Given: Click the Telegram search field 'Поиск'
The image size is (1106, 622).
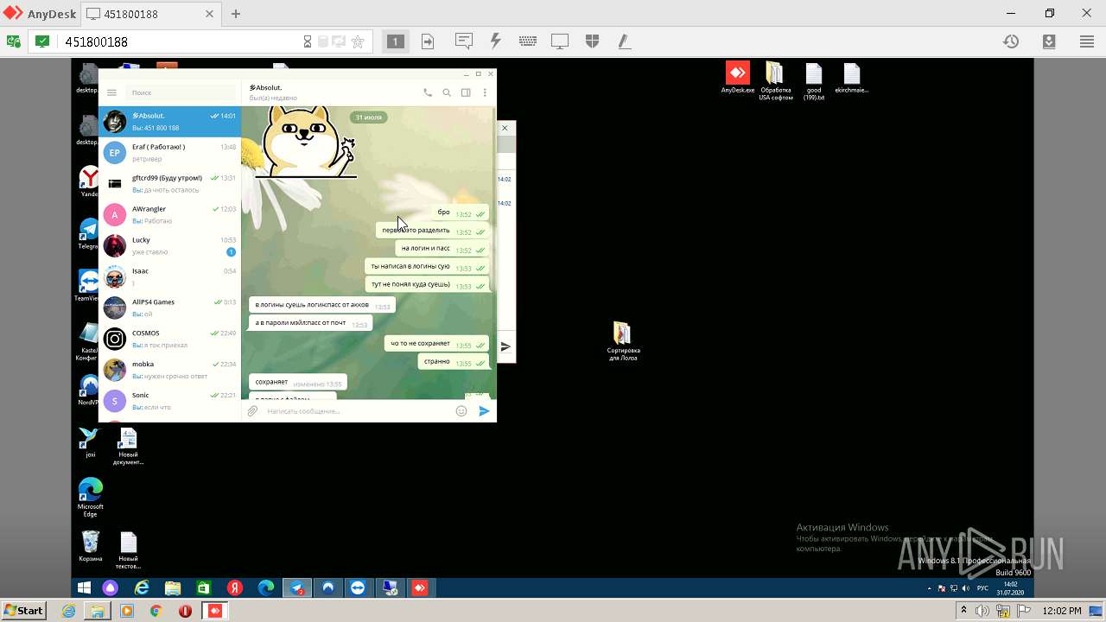Looking at the screenshot, I should click(x=181, y=92).
